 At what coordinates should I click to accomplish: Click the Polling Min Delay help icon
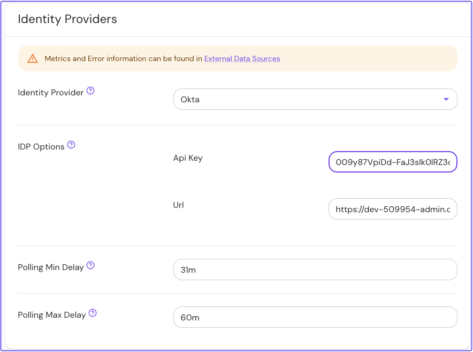(90, 265)
